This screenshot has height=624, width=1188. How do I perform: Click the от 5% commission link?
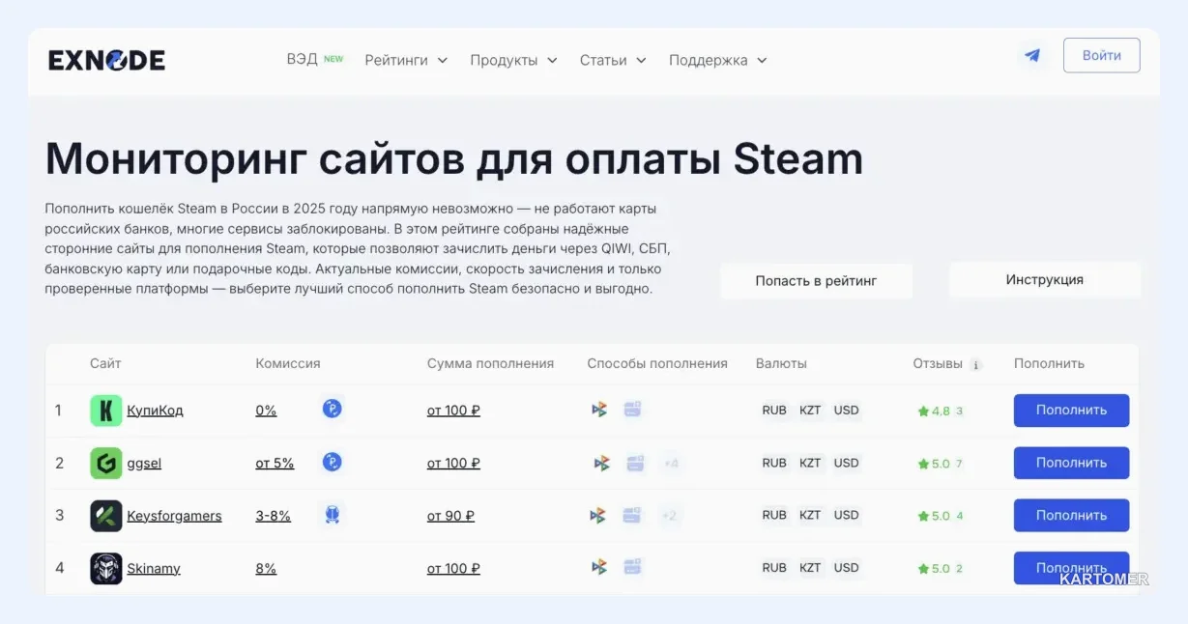[x=275, y=464]
